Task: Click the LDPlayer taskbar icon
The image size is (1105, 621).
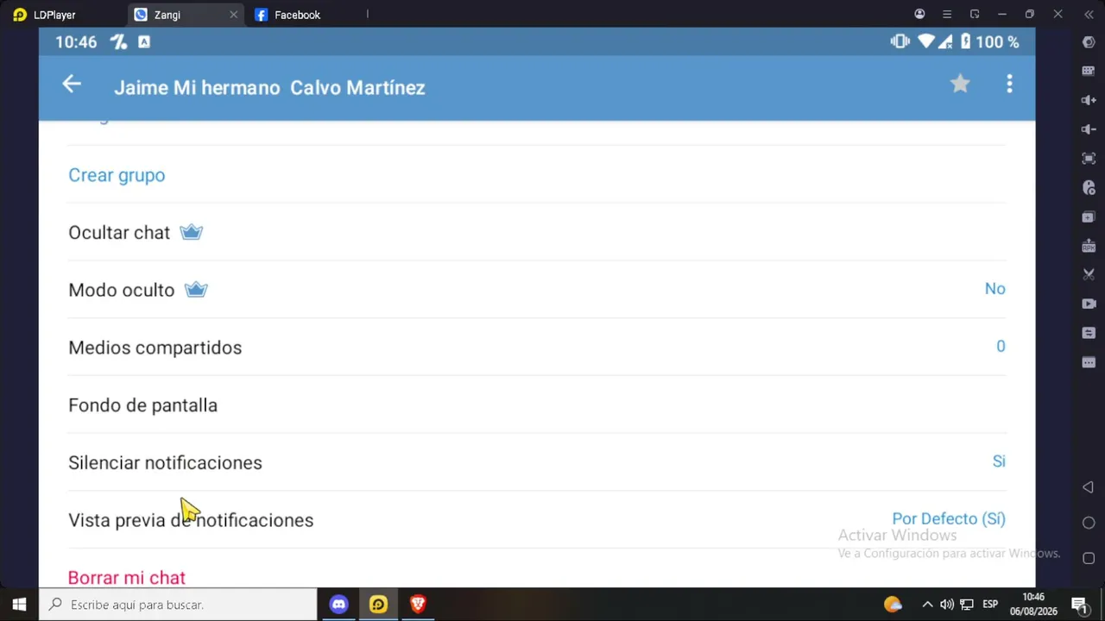Action: tap(378, 605)
